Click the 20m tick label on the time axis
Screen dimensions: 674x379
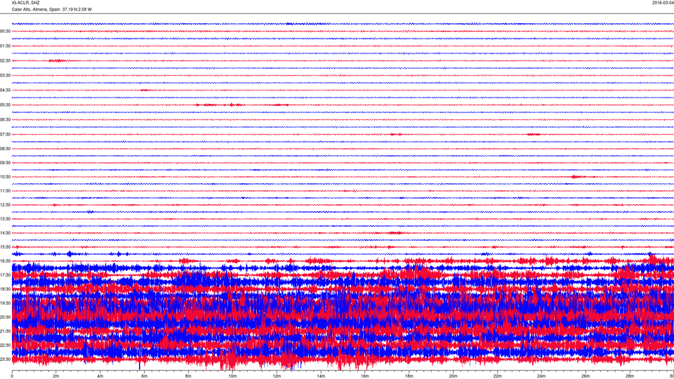[x=453, y=376]
